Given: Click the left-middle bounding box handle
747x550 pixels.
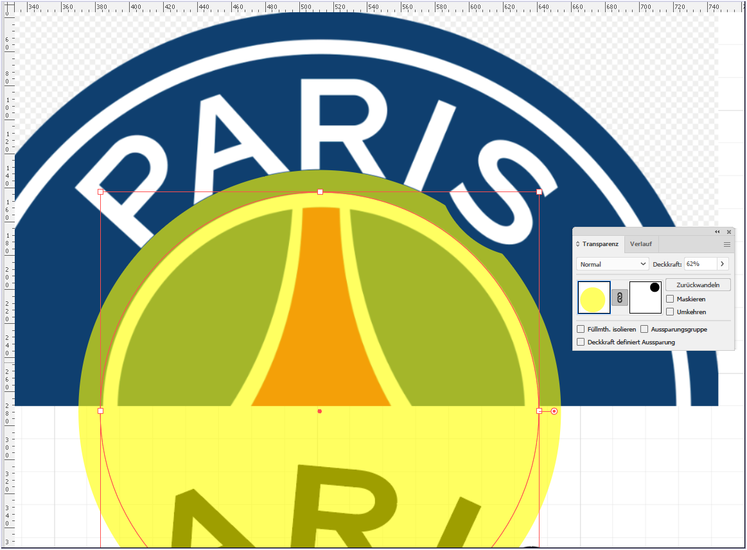Looking at the screenshot, I should tap(101, 411).
